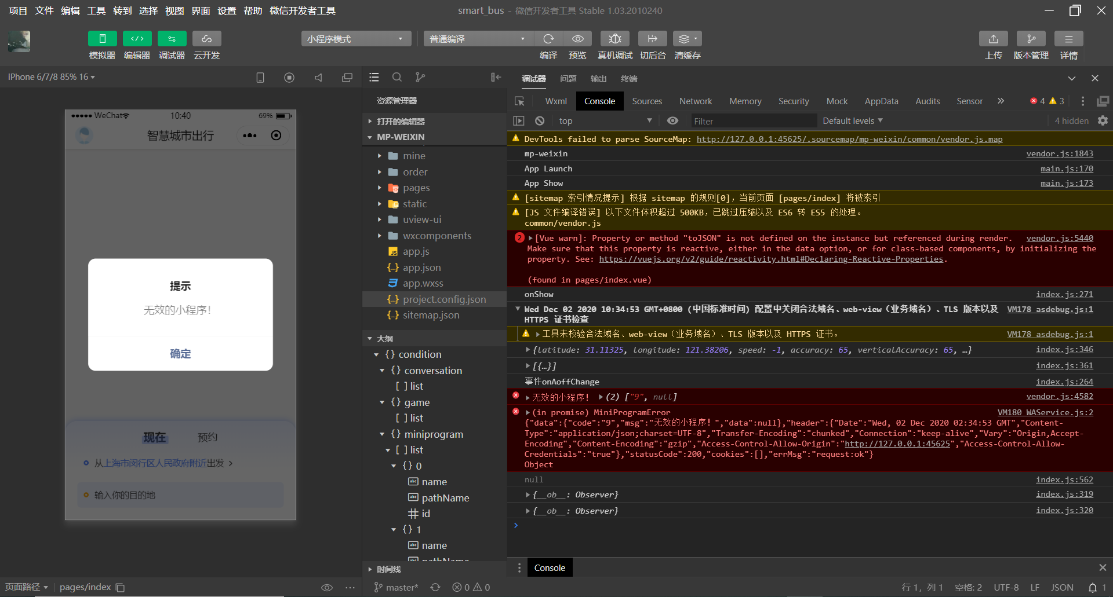Open the mini program mode dropdown
Image resolution: width=1113 pixels, height=597 pixels.
pos(356,39)
